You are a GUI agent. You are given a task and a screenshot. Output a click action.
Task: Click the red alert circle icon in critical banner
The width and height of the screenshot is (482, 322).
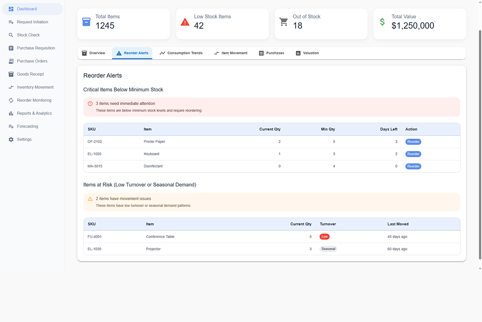pos(90,104)
